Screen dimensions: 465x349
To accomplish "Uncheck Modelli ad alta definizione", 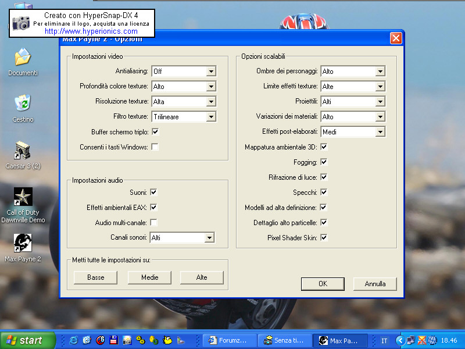I will [323, 207].
